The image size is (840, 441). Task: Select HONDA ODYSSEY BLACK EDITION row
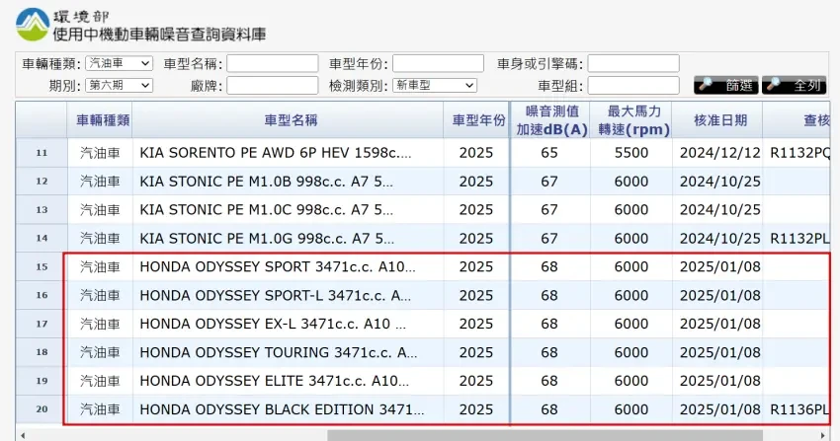pyautogui.click(x=423, y=409)
